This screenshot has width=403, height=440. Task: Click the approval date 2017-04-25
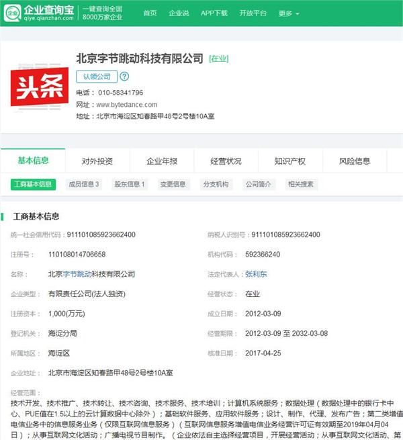tap(263, 353)
